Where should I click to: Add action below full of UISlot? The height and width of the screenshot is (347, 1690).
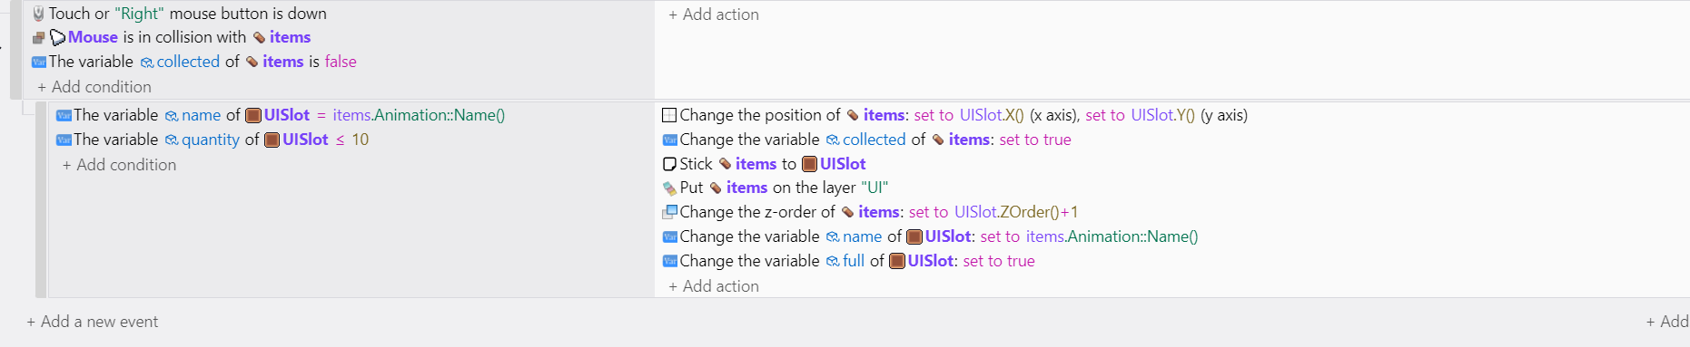(x=714, y=286)
